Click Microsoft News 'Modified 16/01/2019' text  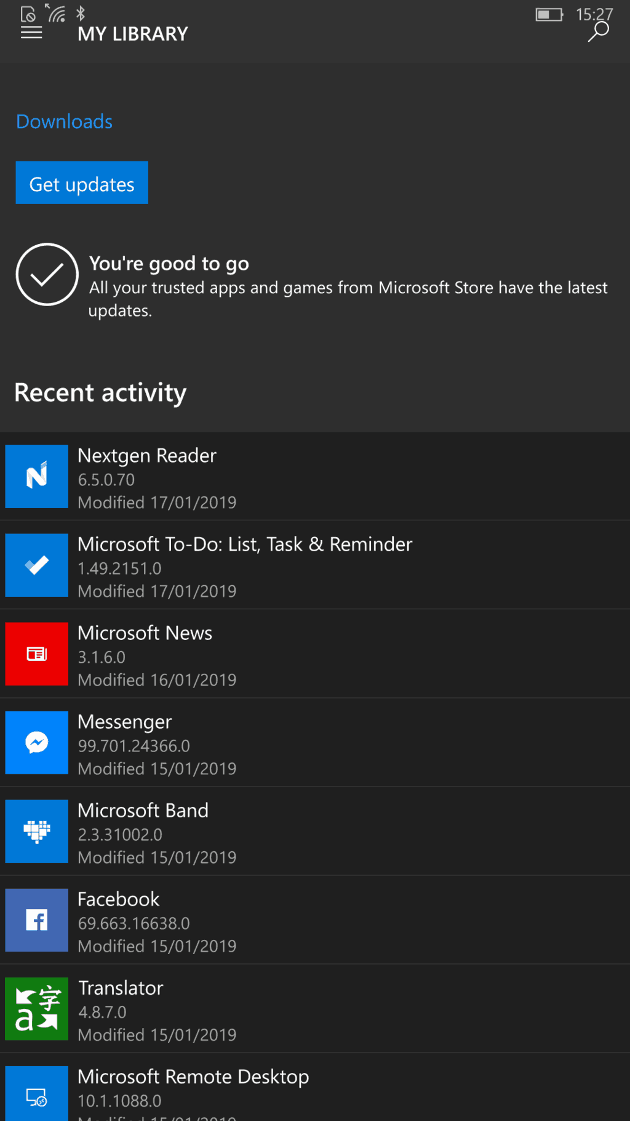point(157,680)
